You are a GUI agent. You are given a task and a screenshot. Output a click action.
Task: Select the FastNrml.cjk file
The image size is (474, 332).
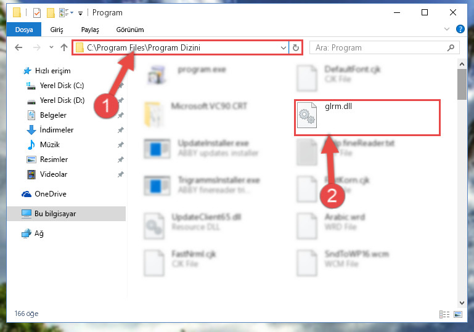[180, 262]
